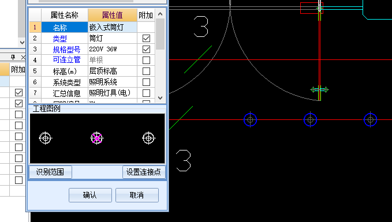Click the 照明灯具(电) value cell
The width and height of the screenshot is (392, 222).
coord(113,93)
